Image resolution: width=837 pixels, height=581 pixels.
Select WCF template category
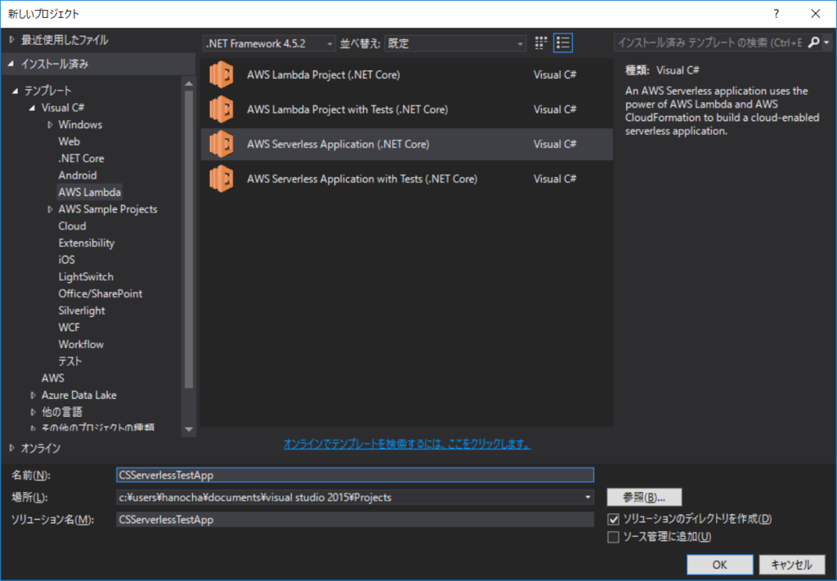pyautogui.click(x=69, y=327)
